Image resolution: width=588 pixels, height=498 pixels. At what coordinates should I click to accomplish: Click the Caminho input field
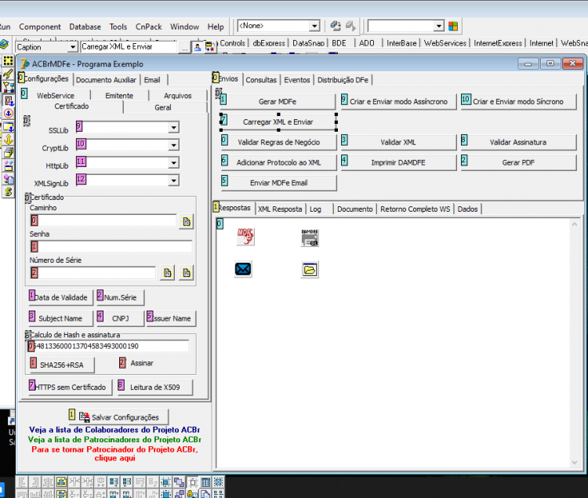click(x=103, y=220)
